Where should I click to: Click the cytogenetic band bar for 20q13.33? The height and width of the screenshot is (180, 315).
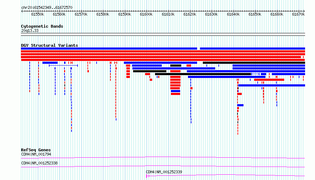click(163, 34)
